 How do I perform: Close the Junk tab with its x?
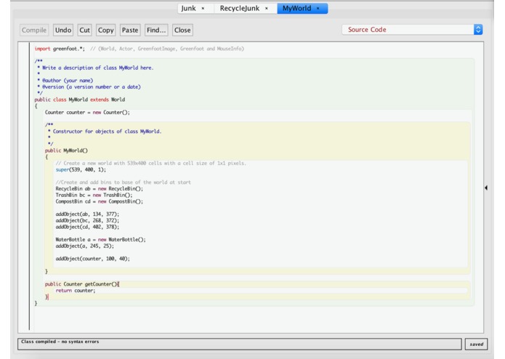[203, 9]
